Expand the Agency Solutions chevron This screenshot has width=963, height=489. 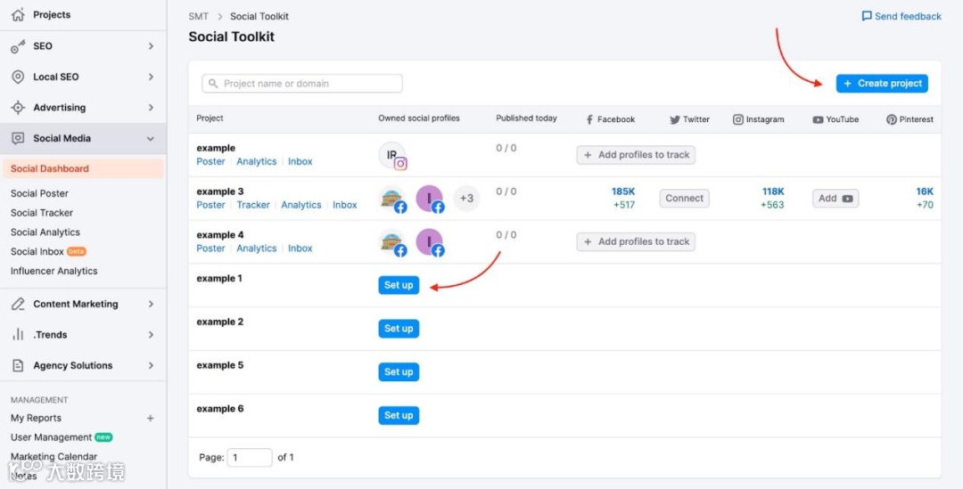[151, 366]
